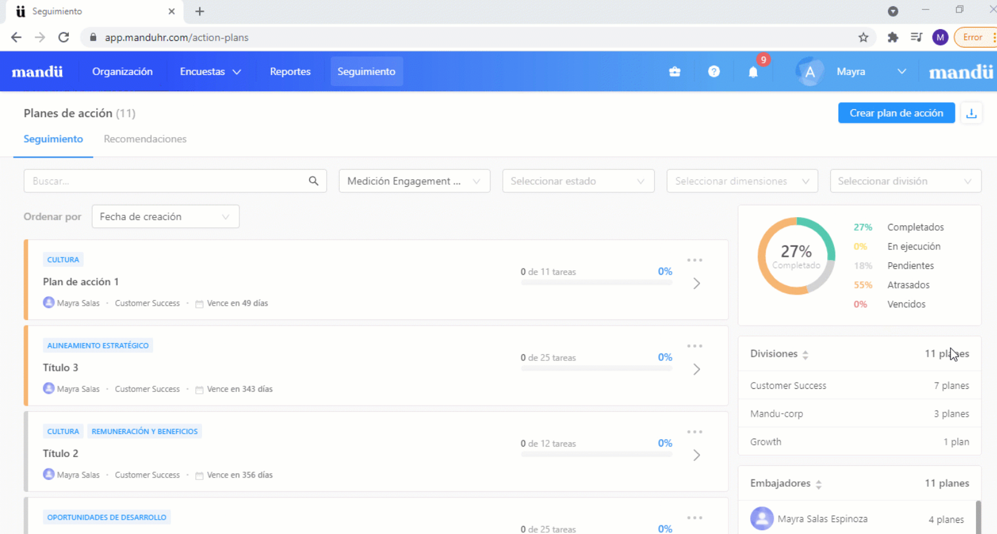Open the notifications bell icon
This screenshot has height=534, width=997.
pos(753,72)
